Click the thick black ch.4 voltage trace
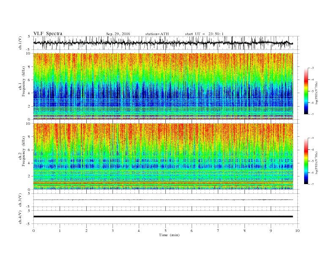This screenshot has width=335, height=259. click(x=163, y=217)
